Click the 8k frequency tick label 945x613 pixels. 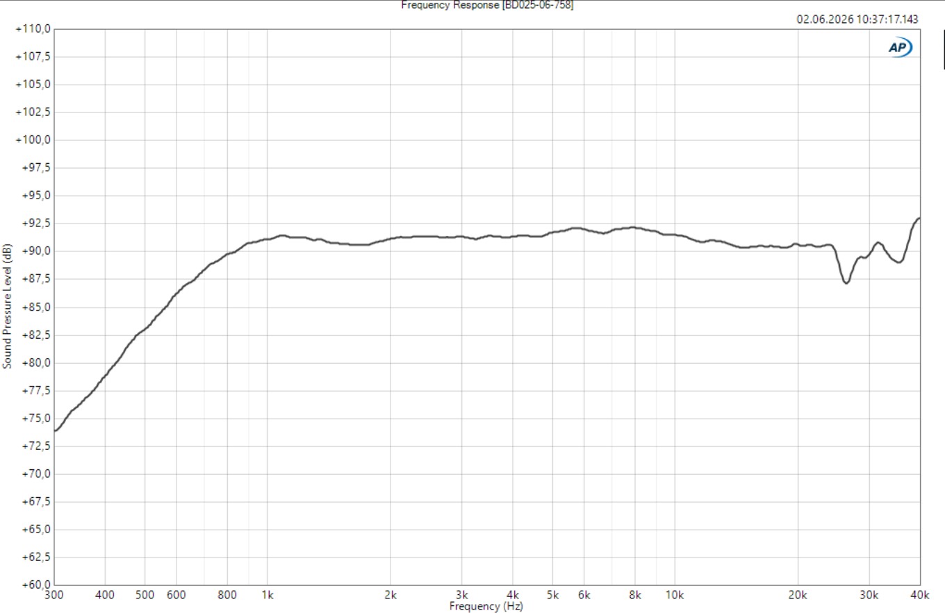coord(635,595)
